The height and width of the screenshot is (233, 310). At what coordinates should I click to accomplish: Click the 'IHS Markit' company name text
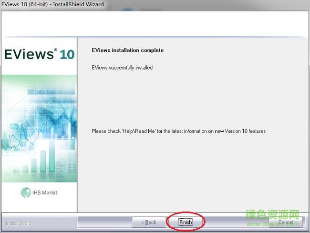pos(45,192)
